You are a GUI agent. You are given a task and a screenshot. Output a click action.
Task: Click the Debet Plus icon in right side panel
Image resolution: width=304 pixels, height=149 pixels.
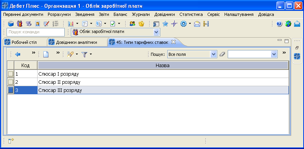[297, 56]
